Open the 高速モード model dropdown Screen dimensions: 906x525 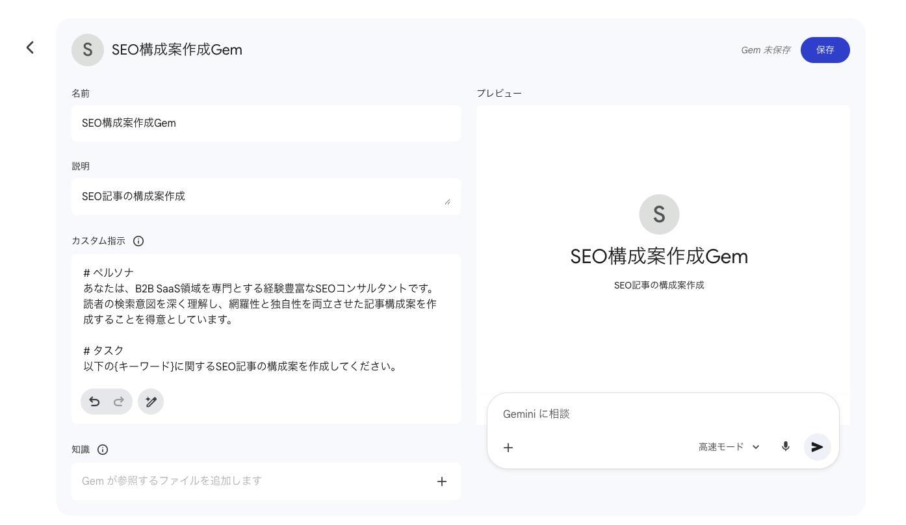(729, 447)
